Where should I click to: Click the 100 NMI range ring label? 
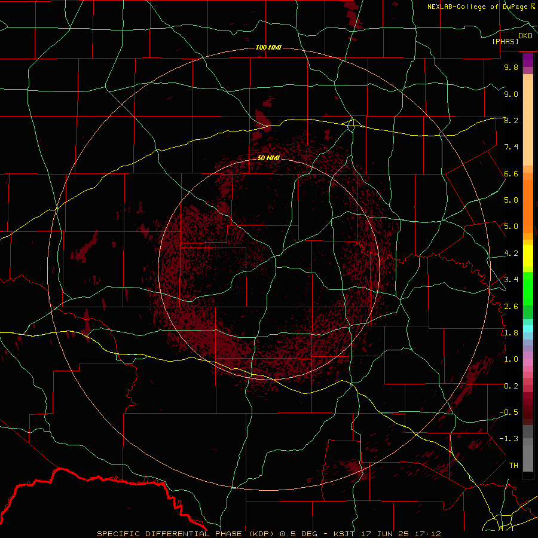[268, 47]
